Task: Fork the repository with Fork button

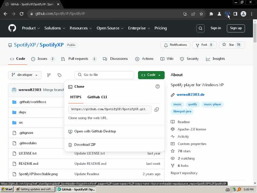Action: pyautogui.click(x=204, y=45)
